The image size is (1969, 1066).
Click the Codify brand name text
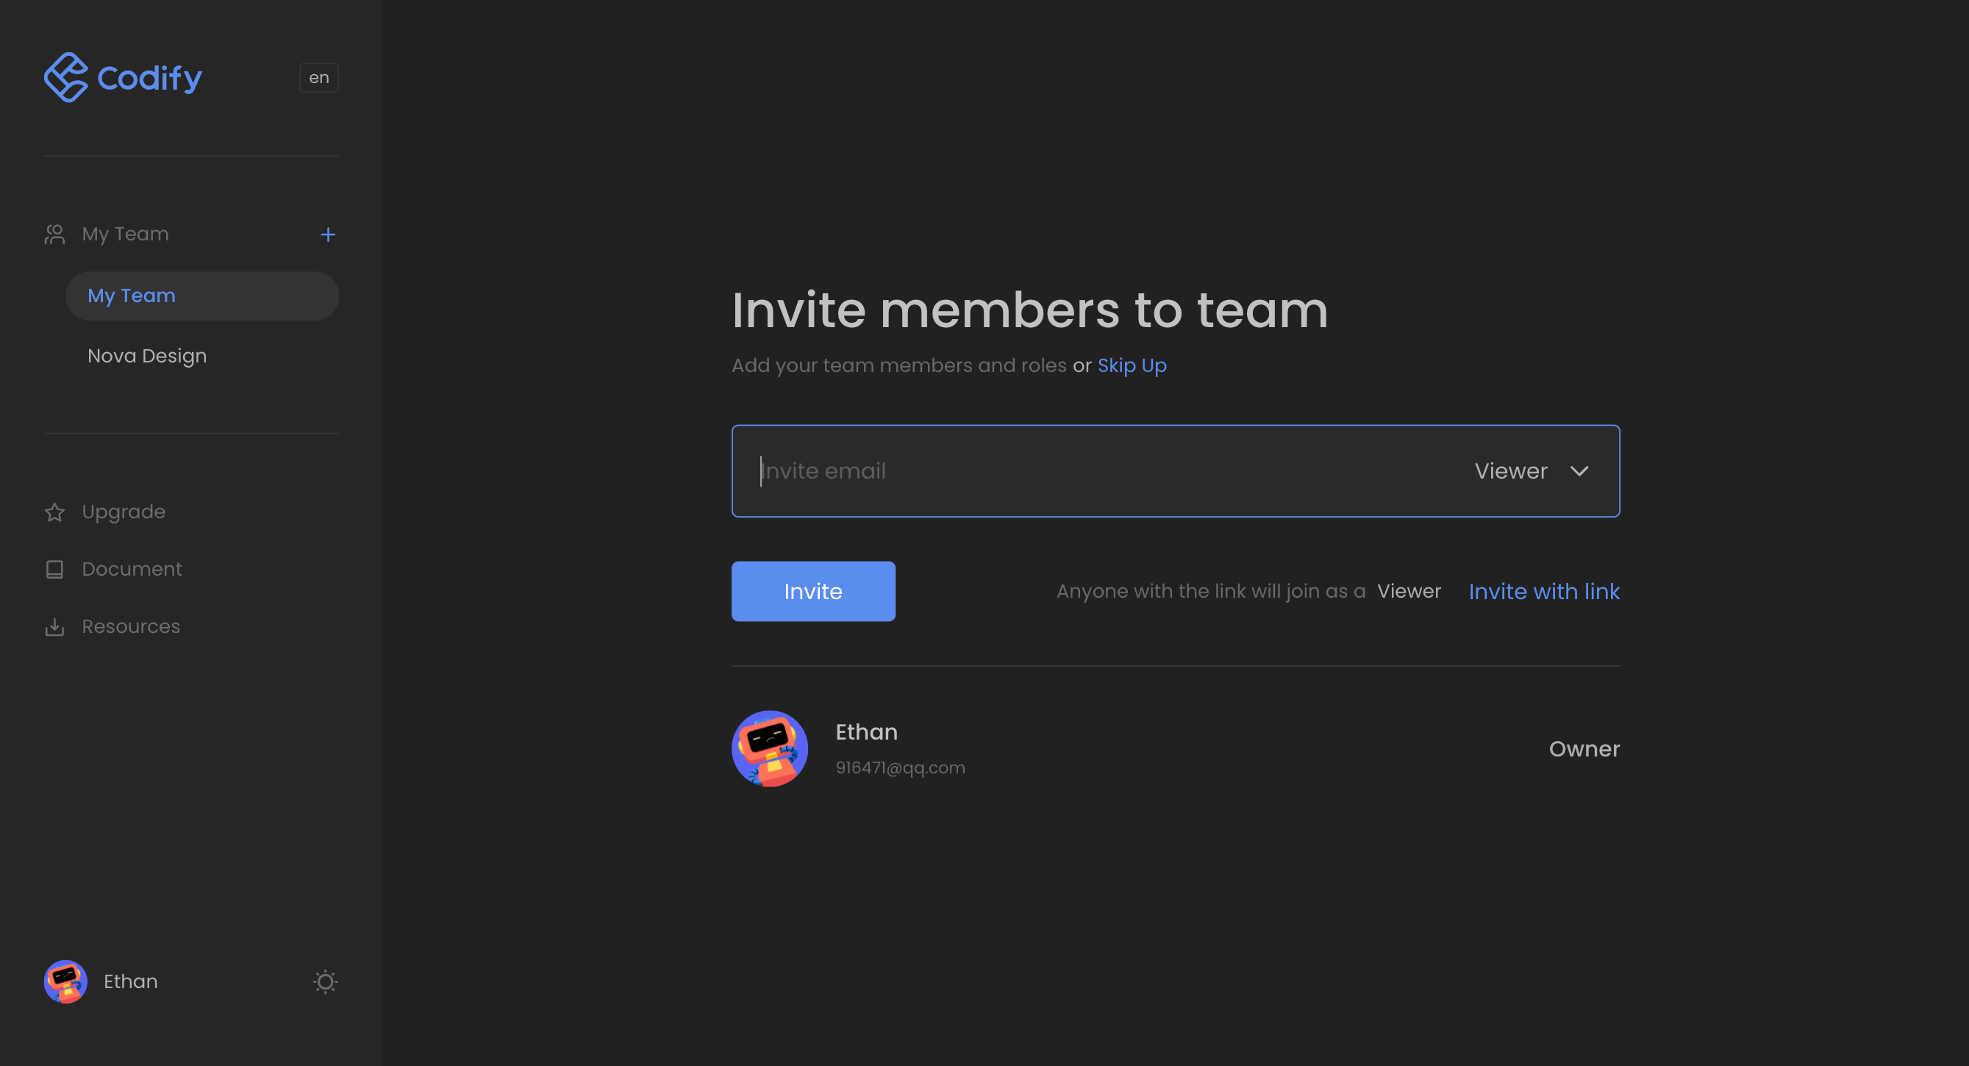150,78
